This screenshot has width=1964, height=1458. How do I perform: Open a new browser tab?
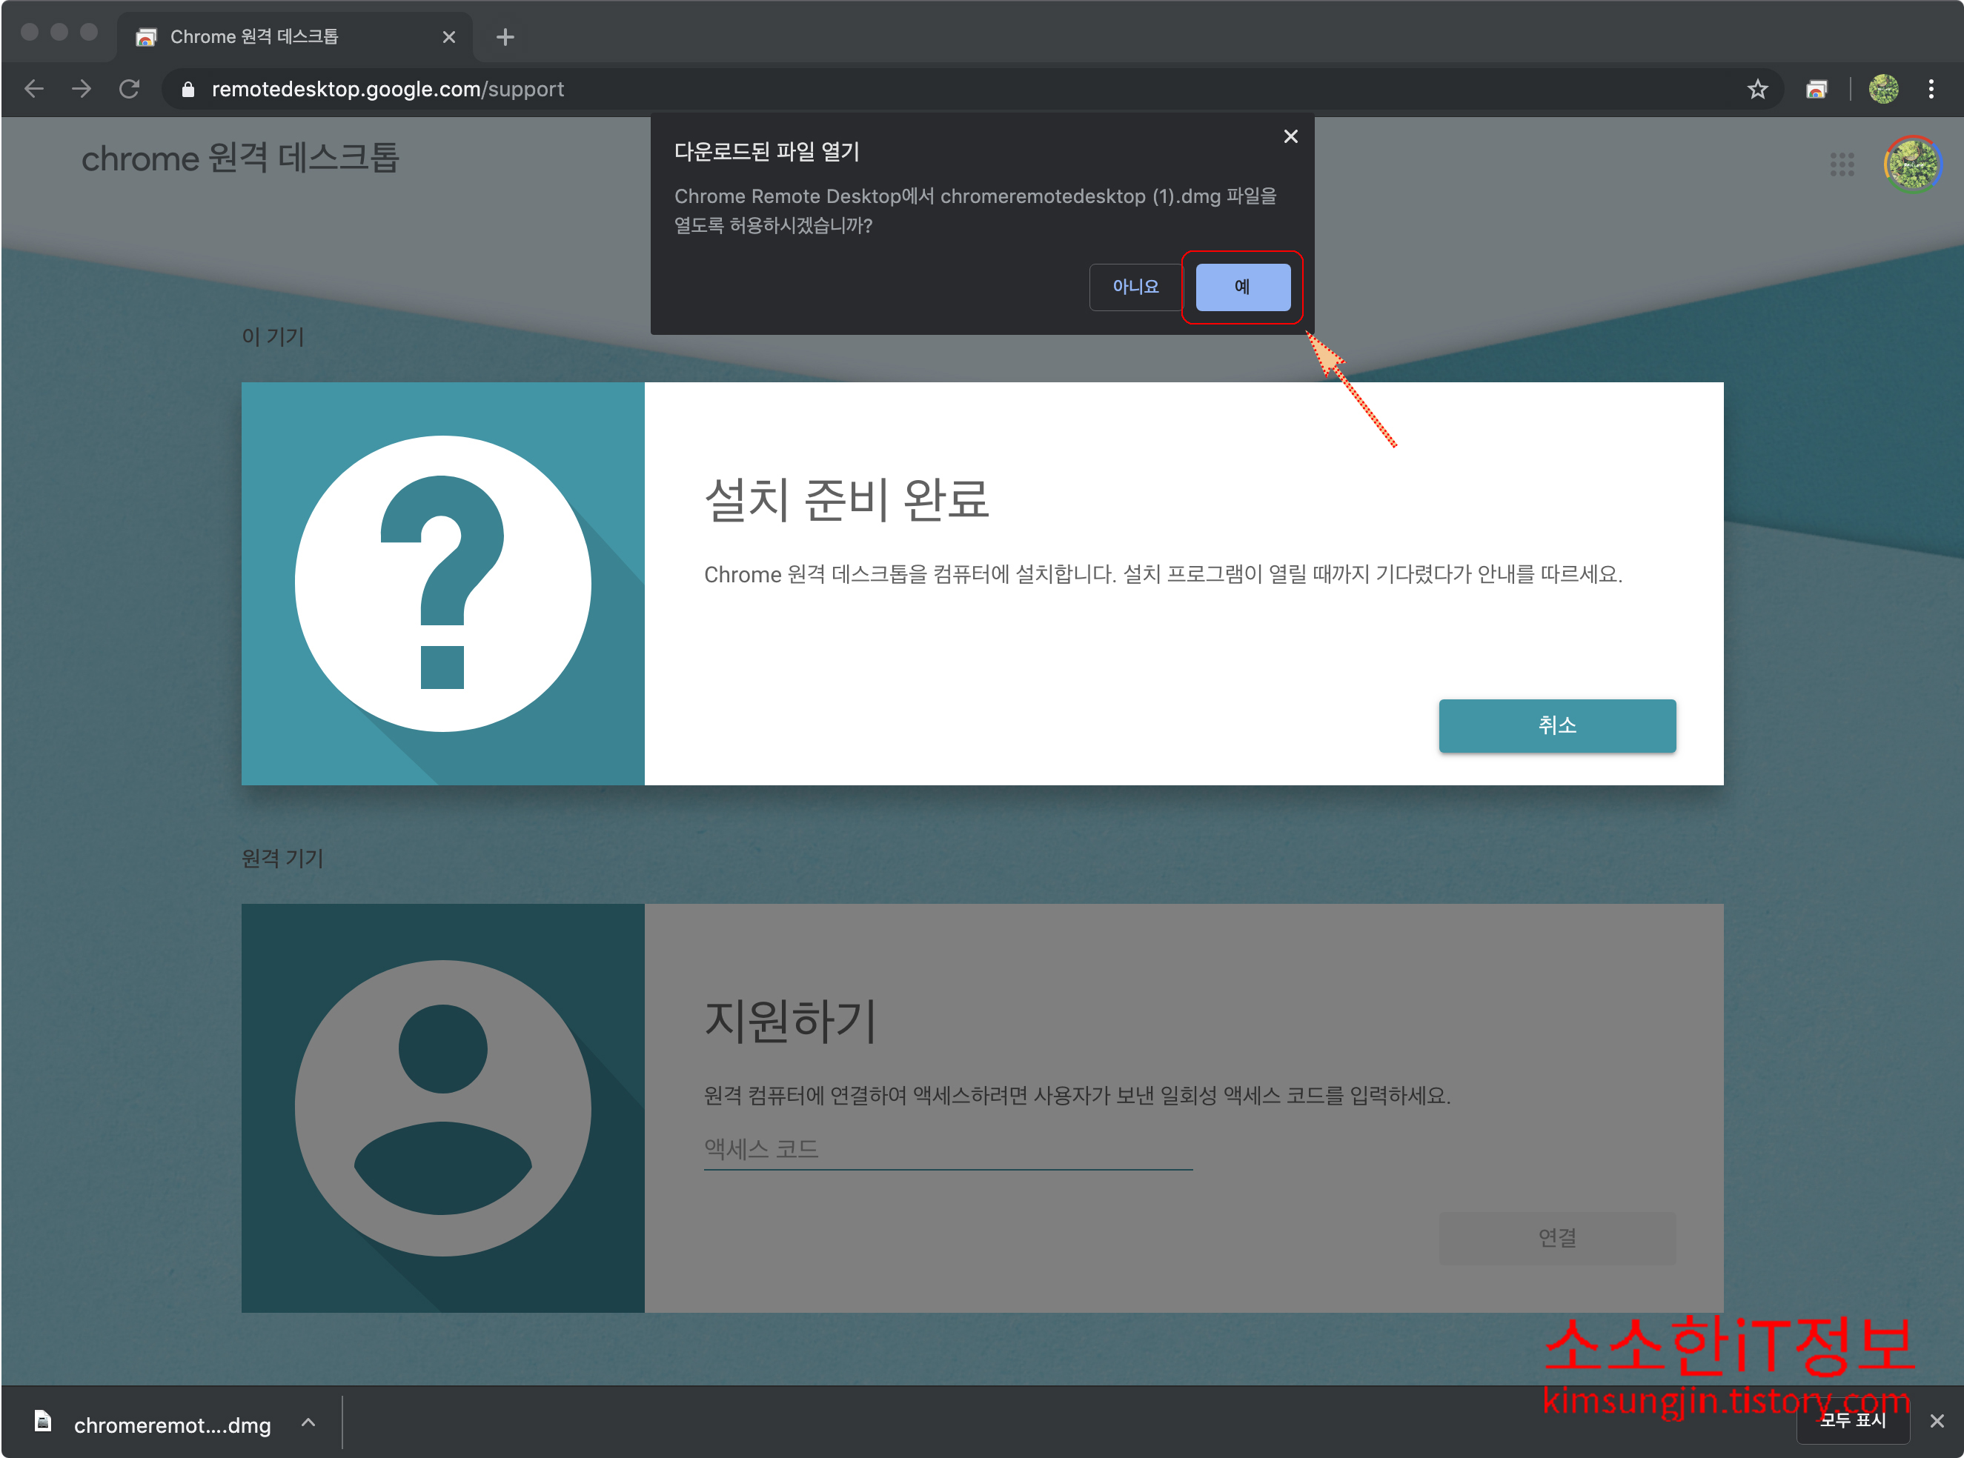505,37
